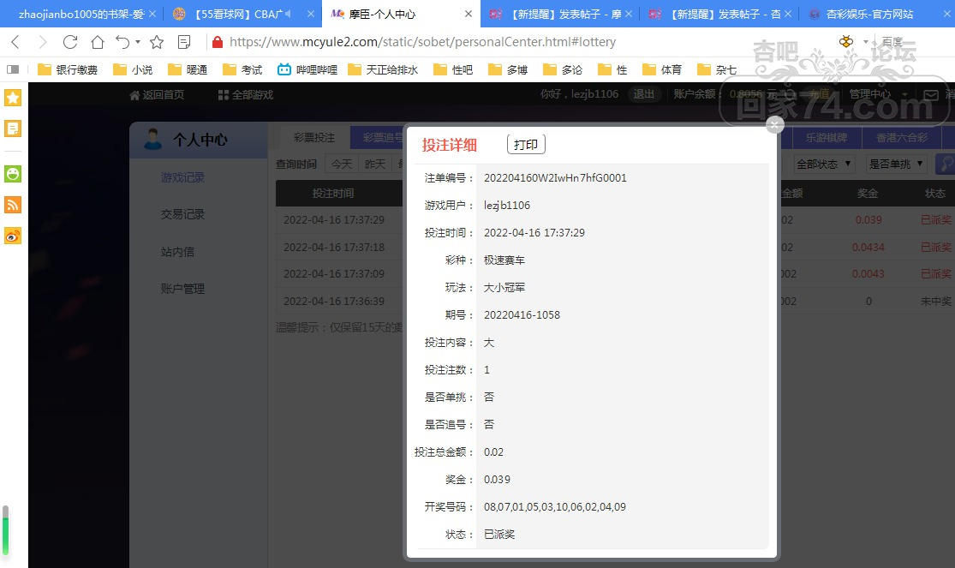Select 账户管理 in sidebar
955x568 pixels.
click(182, 289)
